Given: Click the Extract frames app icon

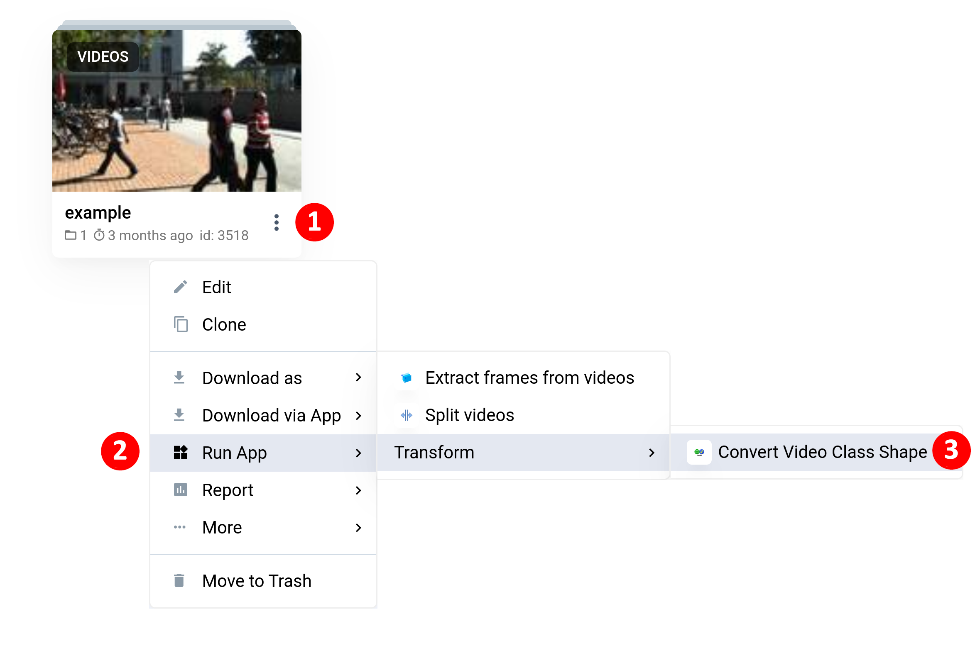Looking at the screenshot, I should (x=406, y=378).
